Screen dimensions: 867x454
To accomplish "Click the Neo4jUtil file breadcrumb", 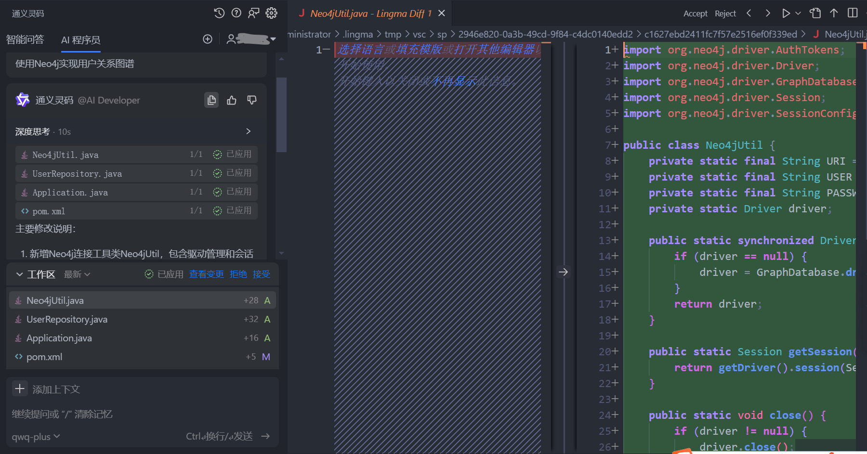I will 839,34.
